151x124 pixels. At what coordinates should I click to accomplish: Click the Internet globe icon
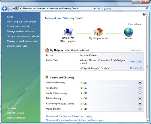pyautogui.click(x=128, y=32)
